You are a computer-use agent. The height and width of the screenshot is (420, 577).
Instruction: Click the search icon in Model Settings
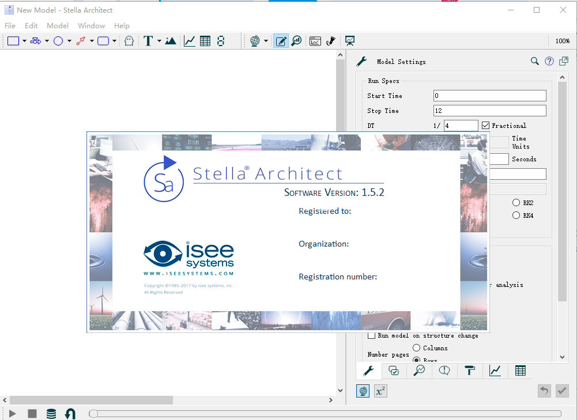[535, 61]
